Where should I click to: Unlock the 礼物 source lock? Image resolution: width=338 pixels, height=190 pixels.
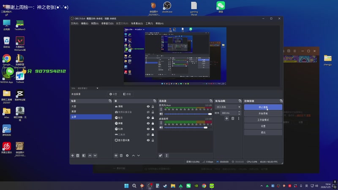pyautogui.click(x=153, y=129)
